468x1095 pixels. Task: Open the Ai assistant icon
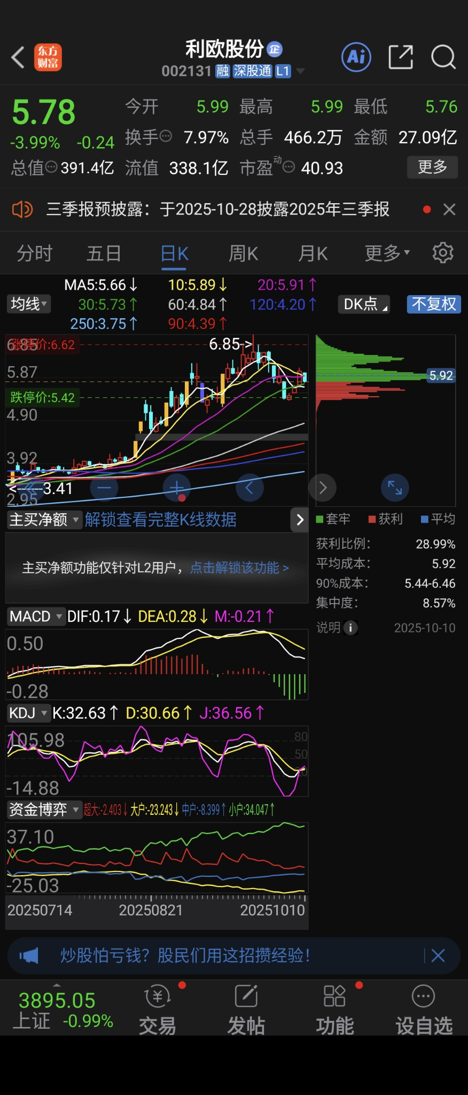pos(356,57)
